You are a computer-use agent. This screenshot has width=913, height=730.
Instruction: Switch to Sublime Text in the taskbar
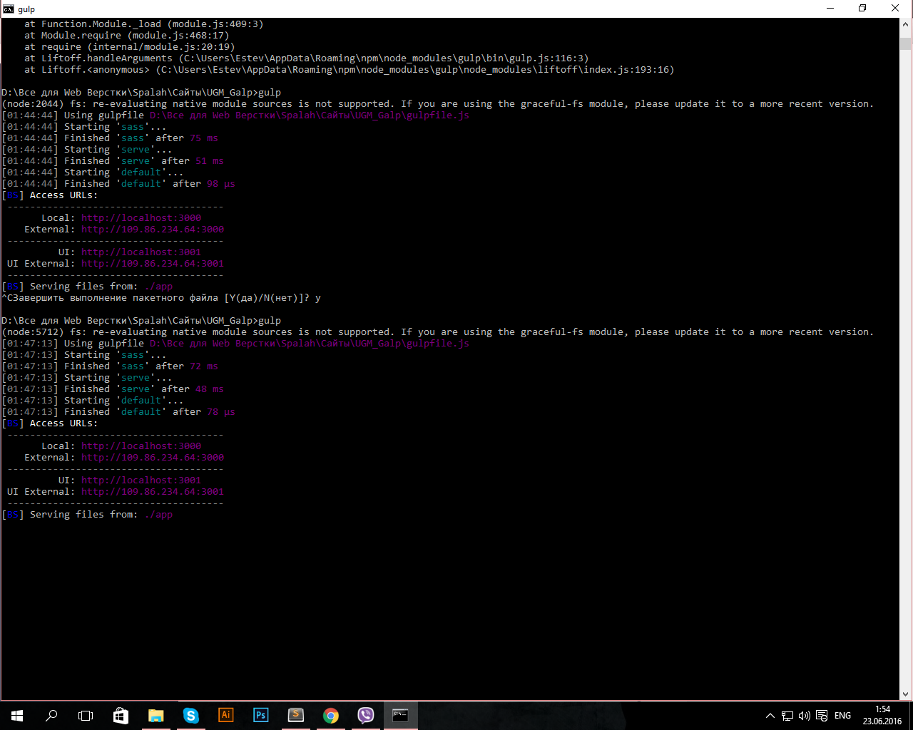point(295,716)
